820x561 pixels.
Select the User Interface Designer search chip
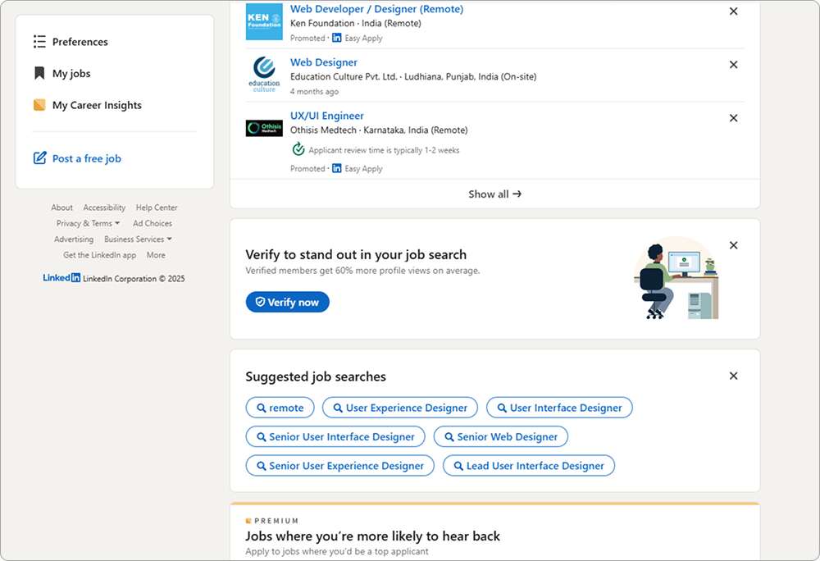click(x=559, y=408)
